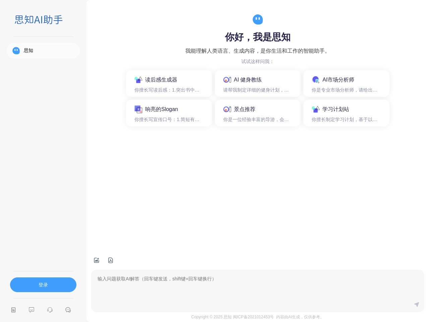The width and height of the screenshot is (429, 322).
Task: Select the 景点推荐 prompt card
Action: pos(258,113)
